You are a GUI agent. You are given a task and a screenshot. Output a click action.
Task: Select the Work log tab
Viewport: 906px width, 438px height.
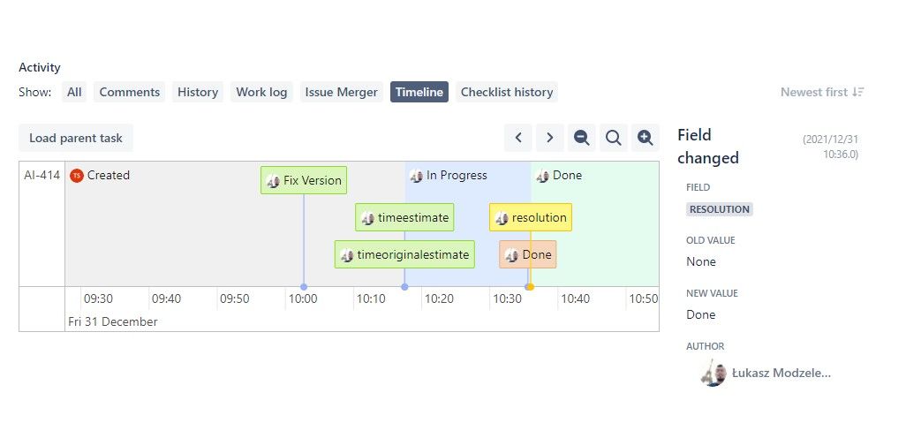click(x=261, y=92)
